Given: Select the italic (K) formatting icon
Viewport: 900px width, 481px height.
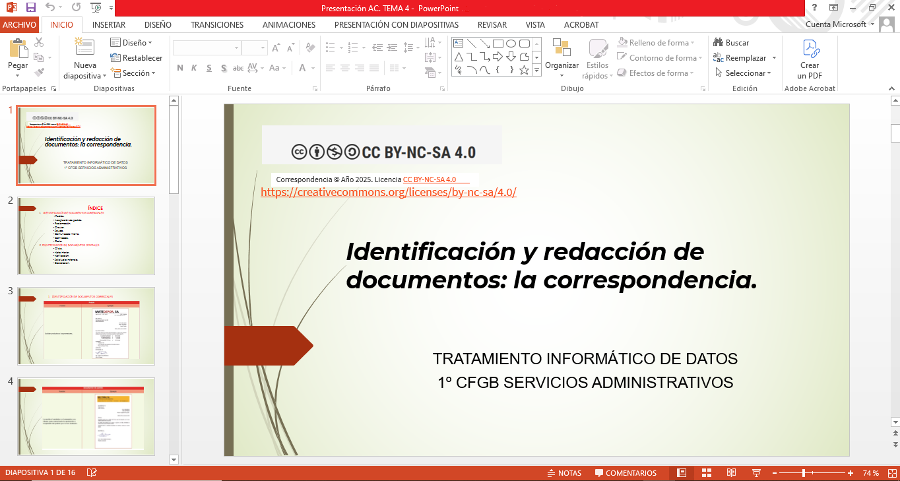Looking at the screenshot, I should pyautogui.click(x=194, y=67).
